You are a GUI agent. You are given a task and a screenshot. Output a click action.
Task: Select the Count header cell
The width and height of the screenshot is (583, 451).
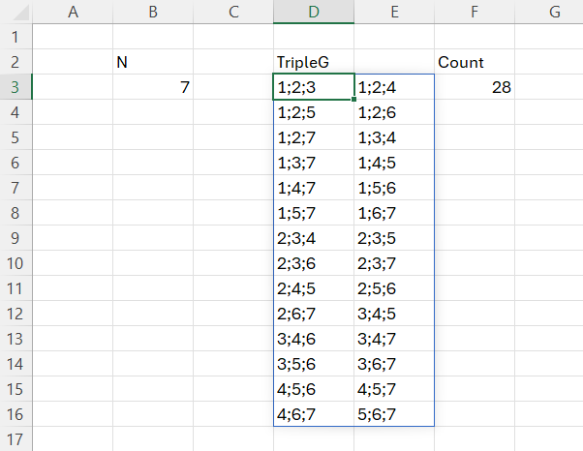[x=475, y=62]
